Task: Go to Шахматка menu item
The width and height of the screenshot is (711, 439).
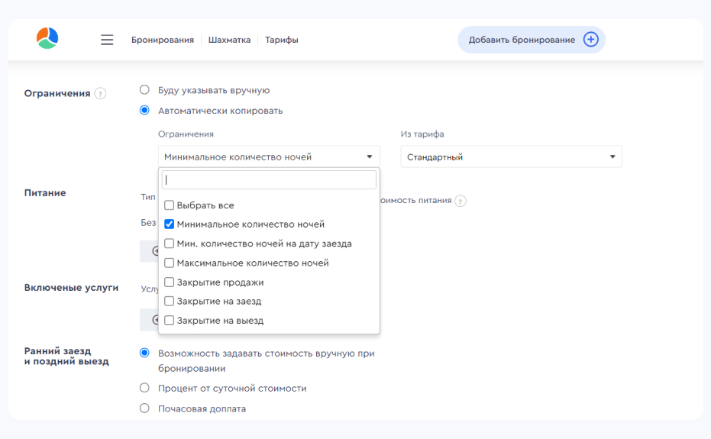Action: 229,40
